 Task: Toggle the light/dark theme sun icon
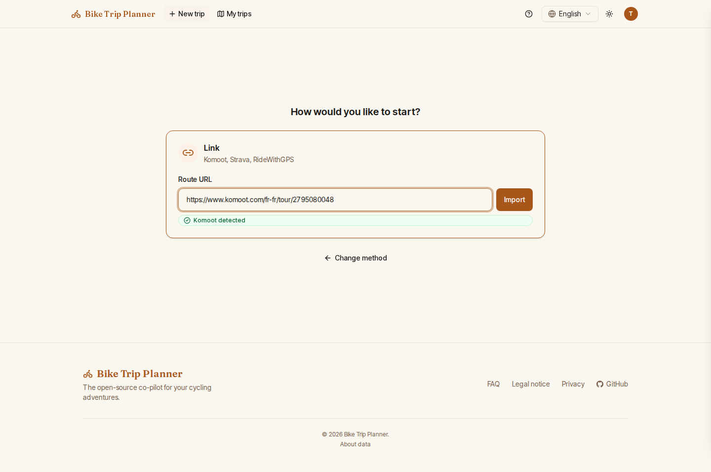609,14
